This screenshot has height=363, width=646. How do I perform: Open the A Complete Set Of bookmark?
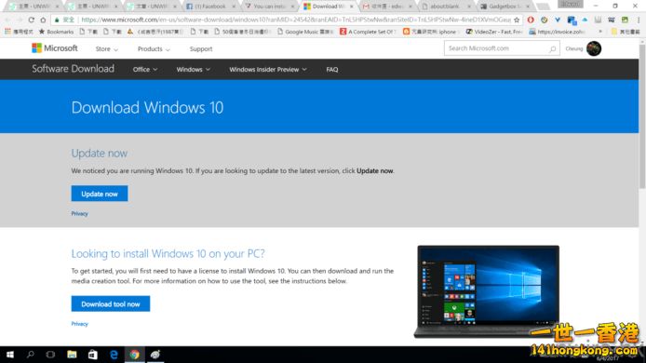pyautogui.click(x=367, y=32)
